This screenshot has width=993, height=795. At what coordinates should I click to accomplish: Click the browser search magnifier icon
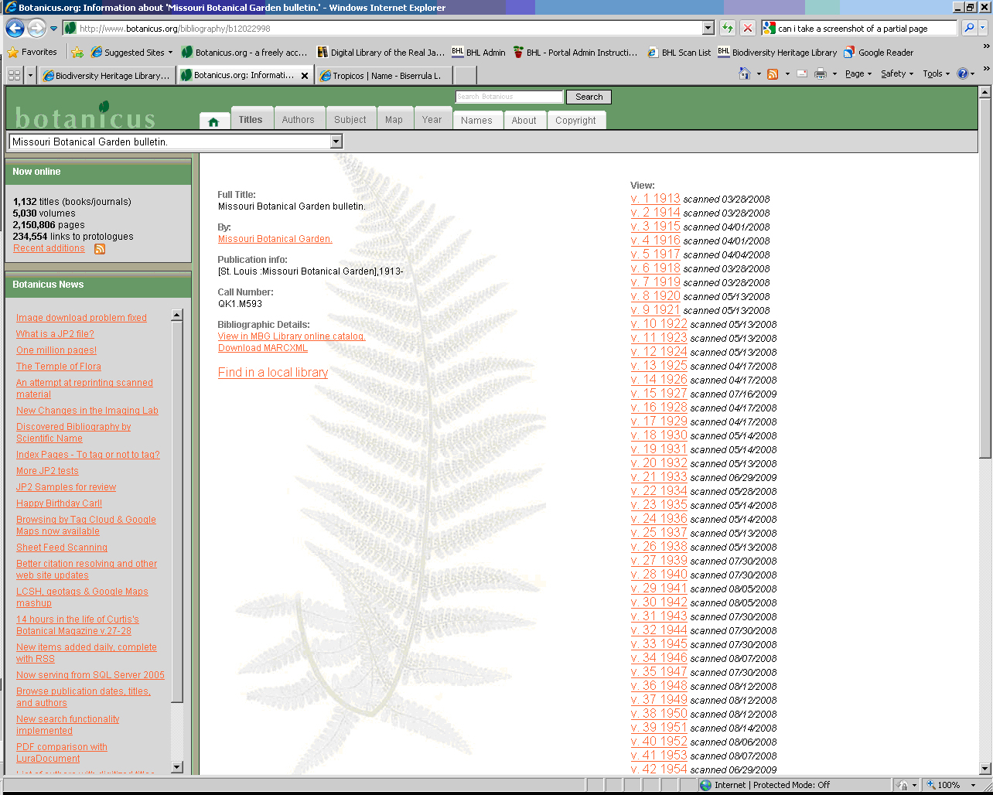pyautogui.click(x=968, y=29)
